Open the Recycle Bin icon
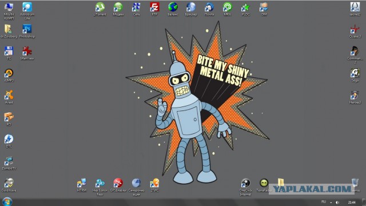The image size is (366, 206). (355, 183)
